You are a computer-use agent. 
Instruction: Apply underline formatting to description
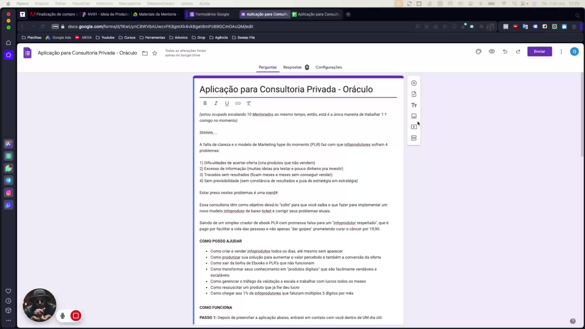coord(227,103)
